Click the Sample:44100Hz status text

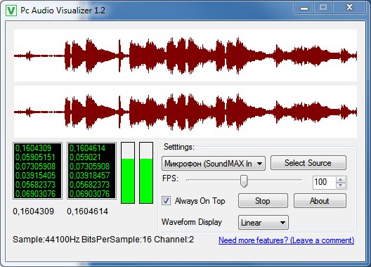click(46, 240)
